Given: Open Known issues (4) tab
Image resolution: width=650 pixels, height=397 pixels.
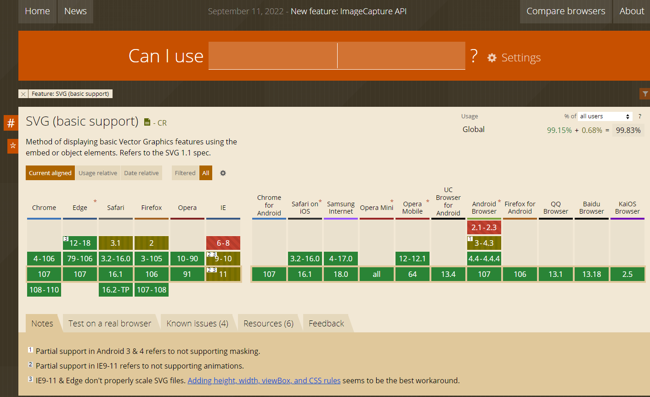Looking at the screenshot, I should pos(198,323).
